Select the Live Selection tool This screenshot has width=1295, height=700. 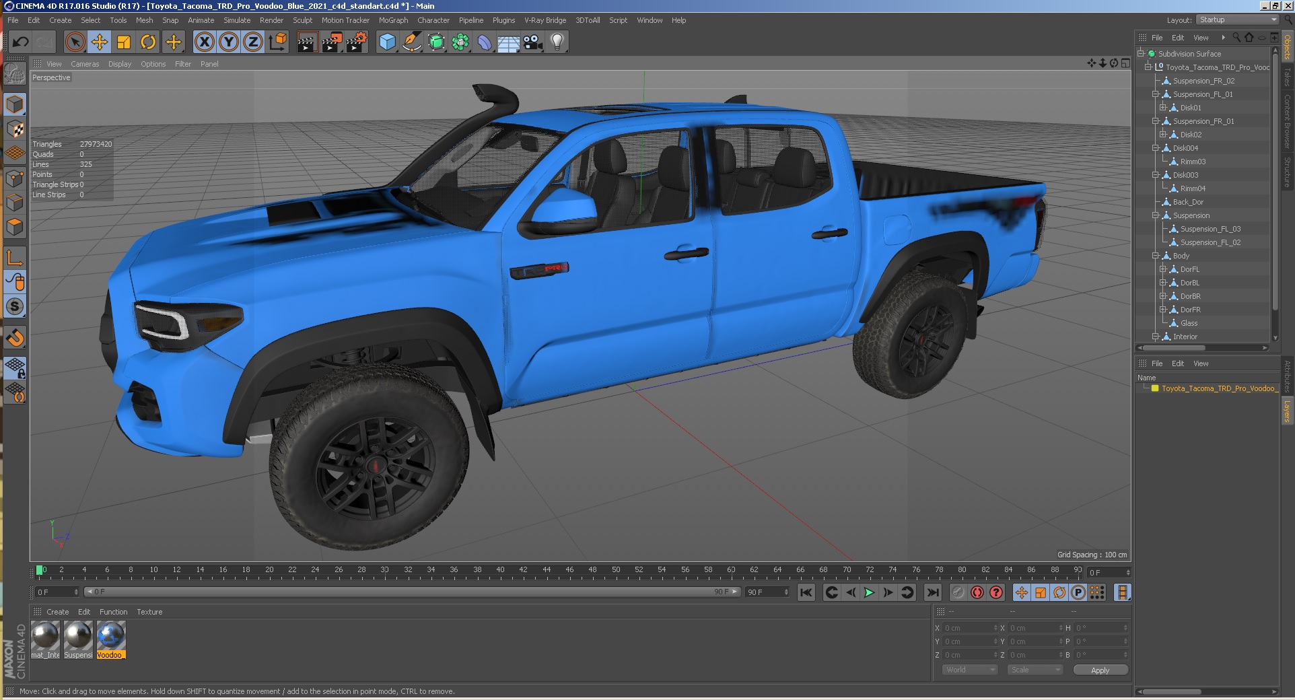point(75,42)
